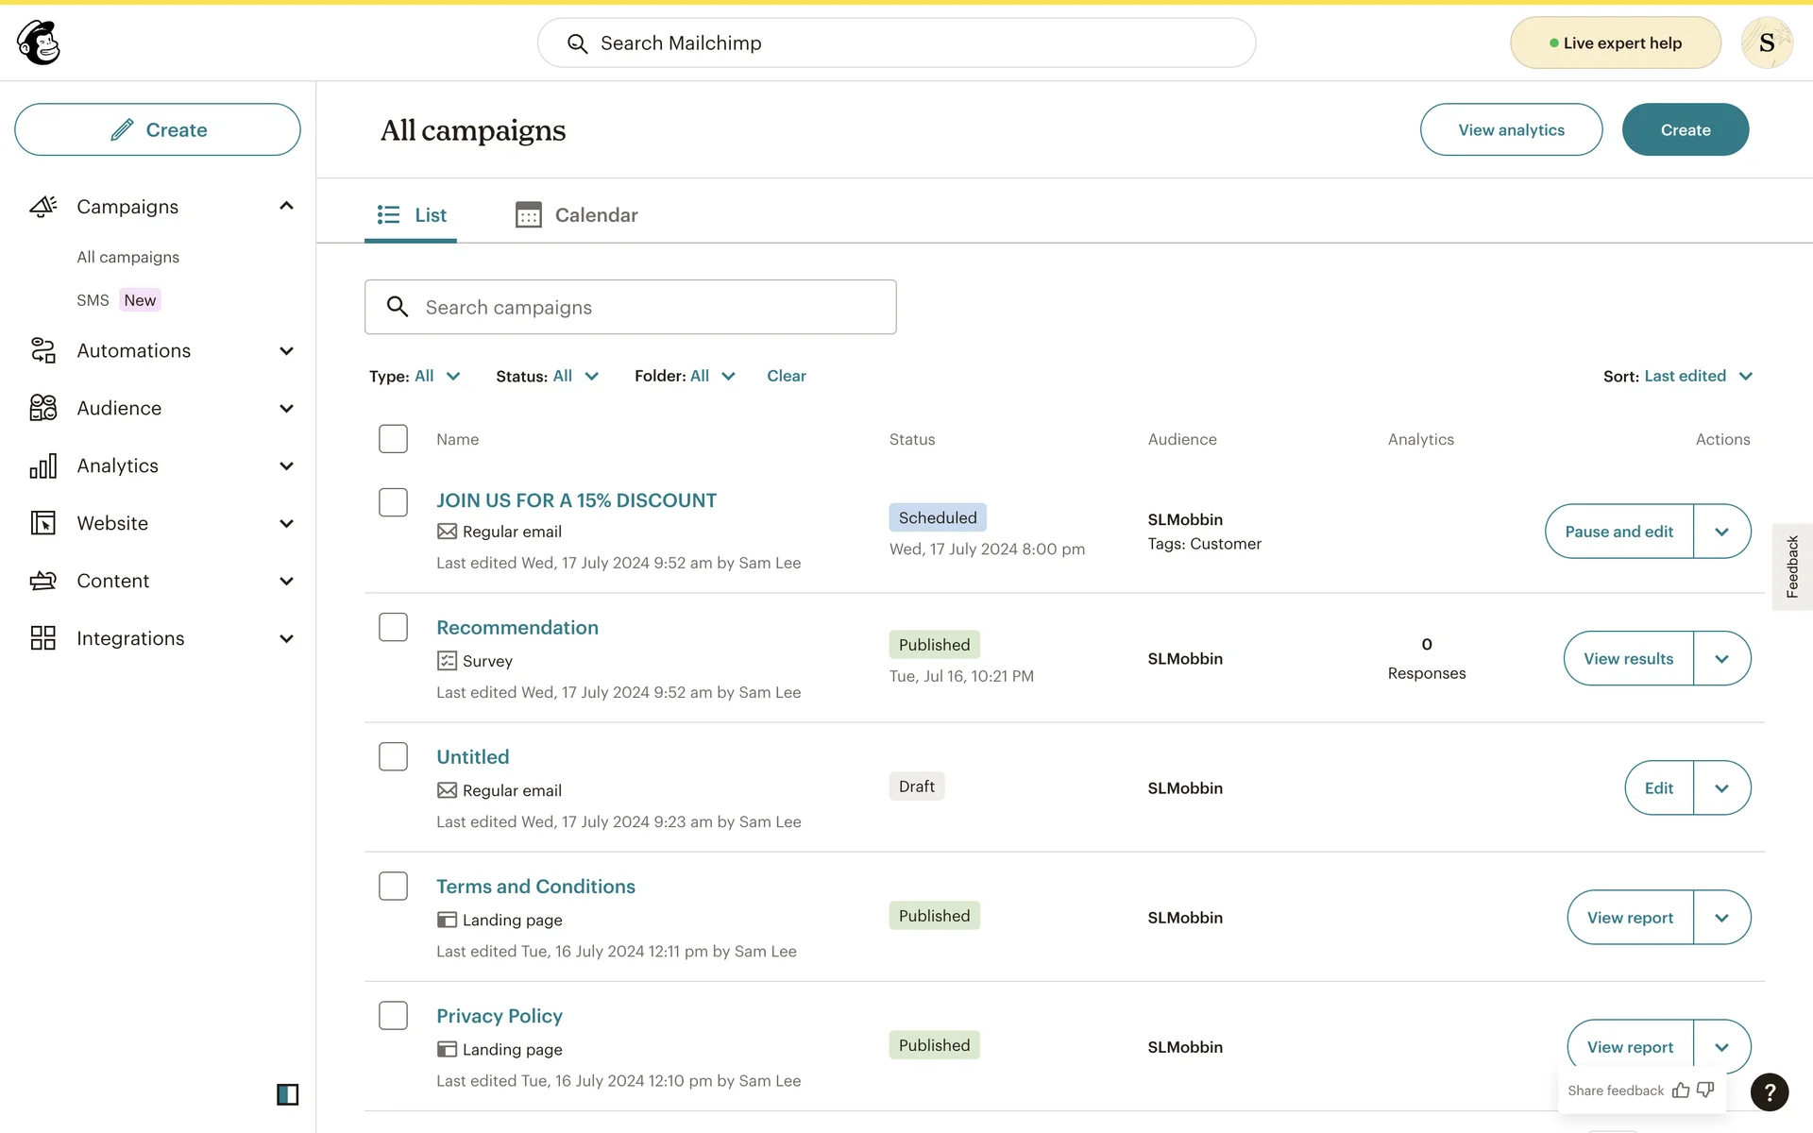Expand options next to Pause and edit
This screenshot has height=1133, width=1813.
coord(1721,532)
